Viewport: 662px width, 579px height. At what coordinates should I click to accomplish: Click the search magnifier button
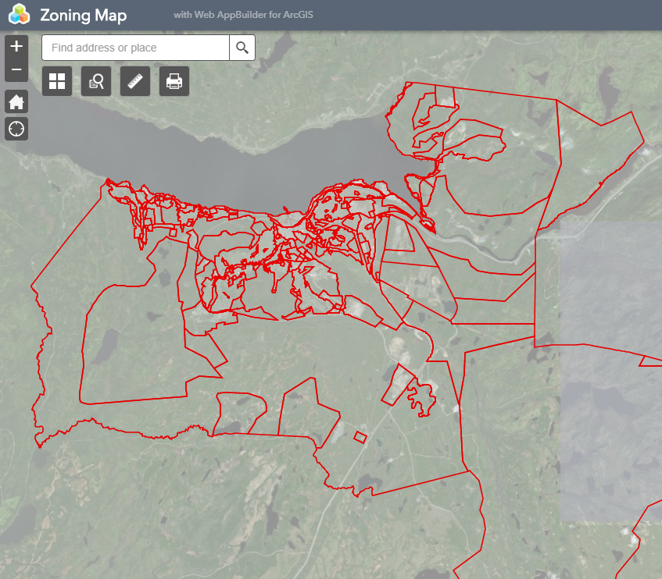[x=242, y=48]
